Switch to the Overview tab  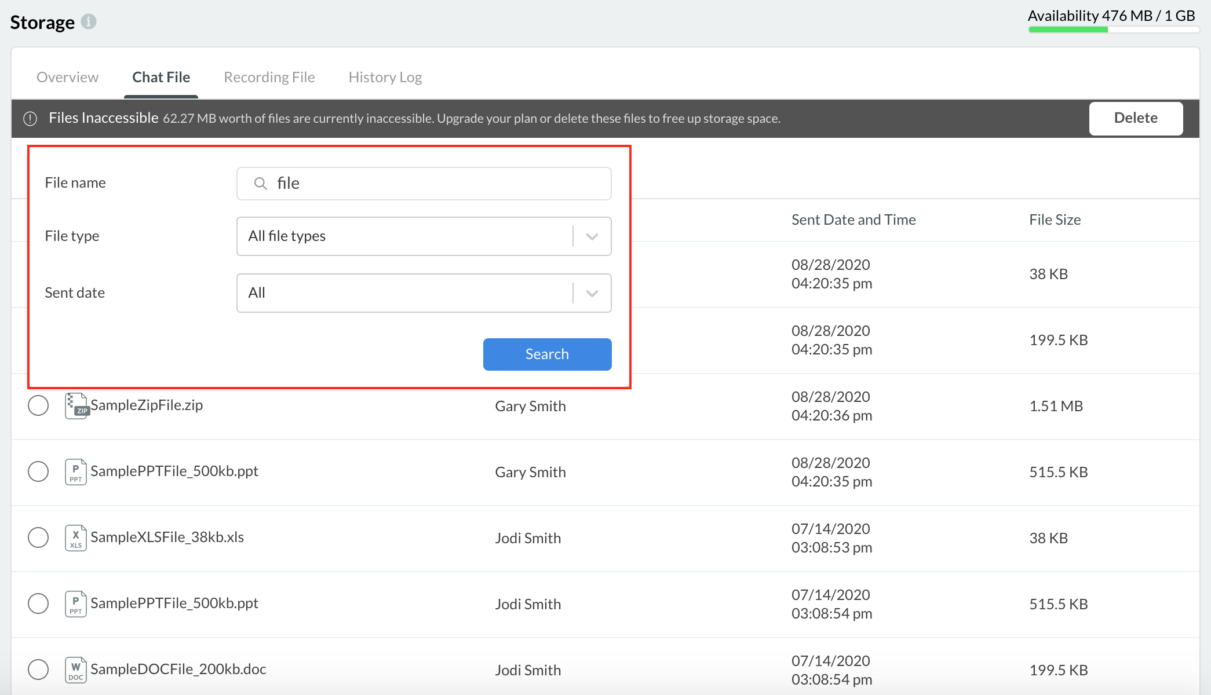68,77
